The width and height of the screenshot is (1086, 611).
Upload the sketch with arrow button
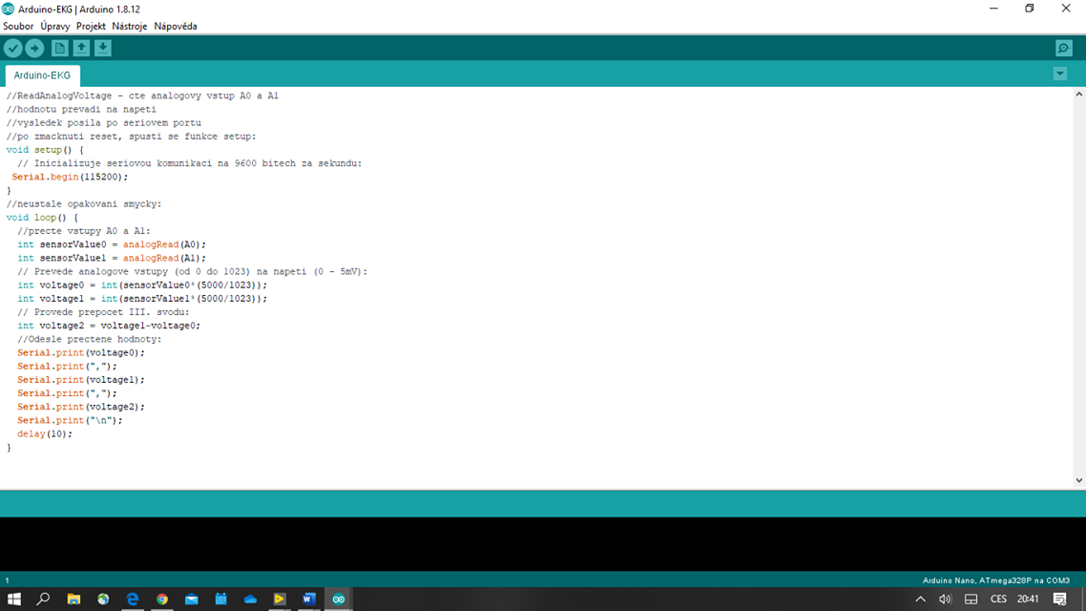tap(35, 48)
